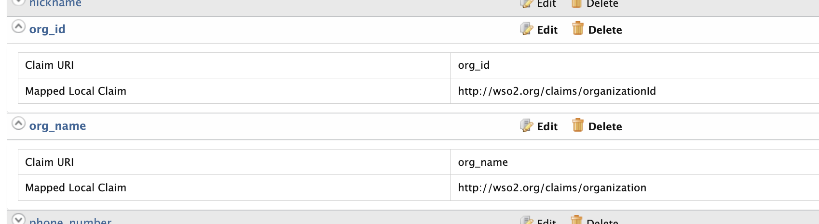
Task: Click the pencil icon for org_name
Action: (526, 126)
